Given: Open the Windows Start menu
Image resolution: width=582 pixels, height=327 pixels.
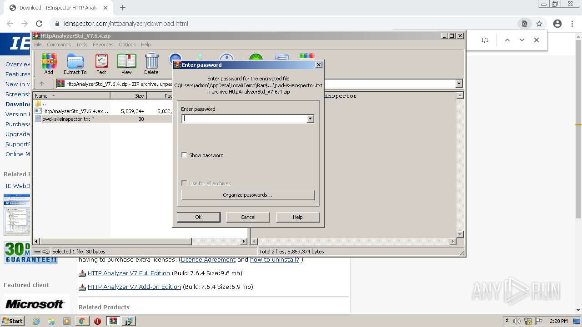Looking at the screenshot, I should point(13,321).
